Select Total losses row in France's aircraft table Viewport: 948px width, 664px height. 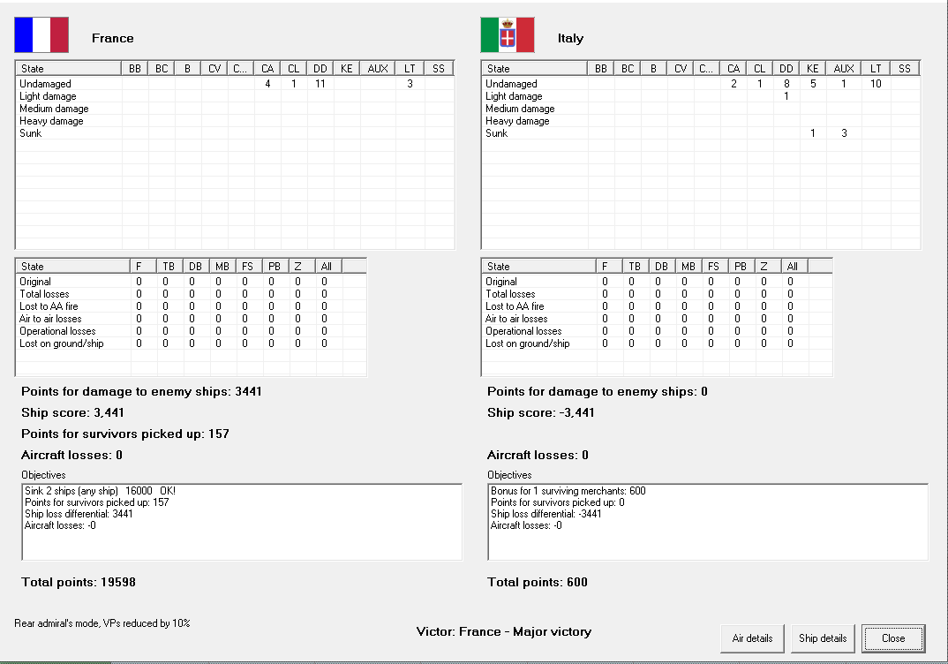point(44,294)
